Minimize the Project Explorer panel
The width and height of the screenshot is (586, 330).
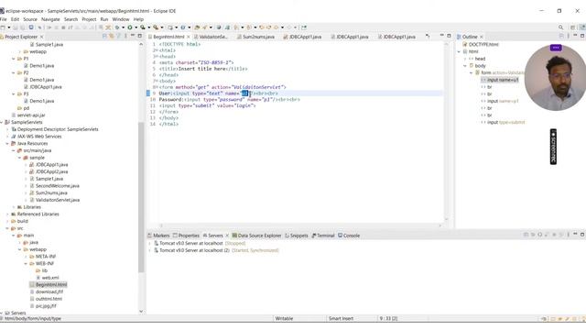[x=133, y=36]
